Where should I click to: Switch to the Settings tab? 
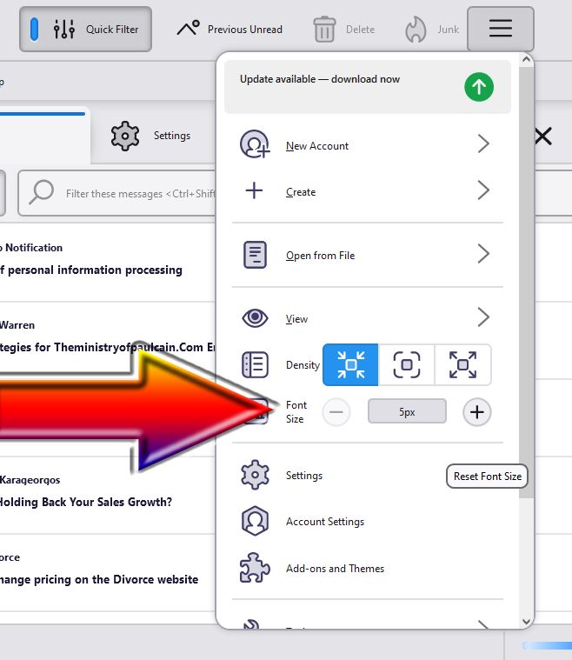151,136
